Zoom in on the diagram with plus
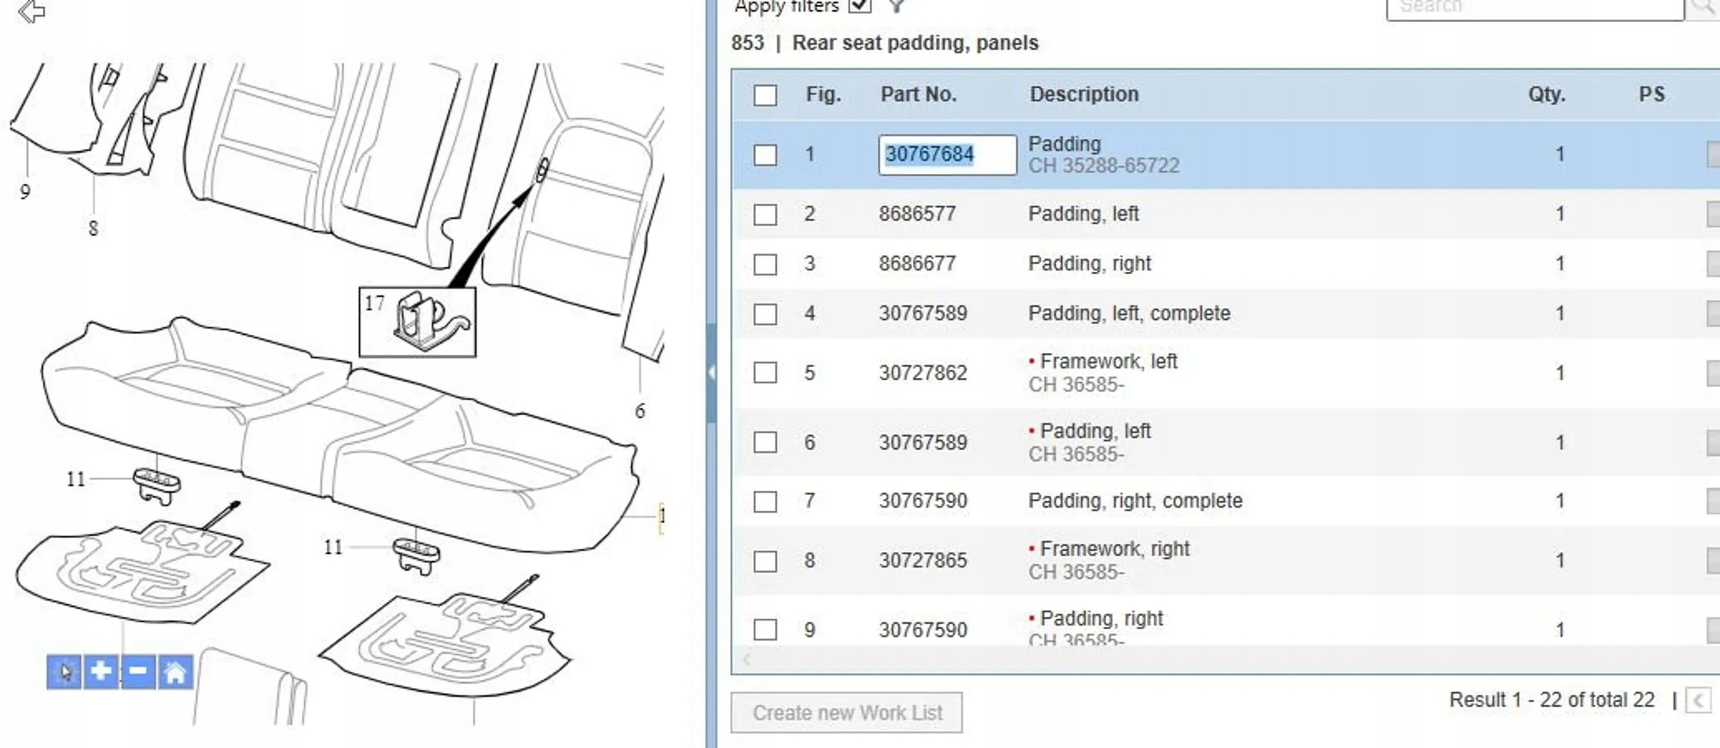 [101, 671]
